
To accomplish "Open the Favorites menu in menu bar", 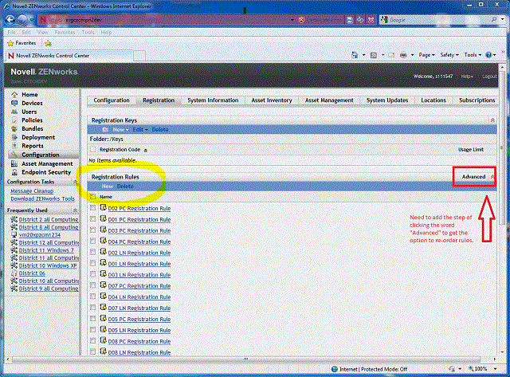I will [65, 32].
